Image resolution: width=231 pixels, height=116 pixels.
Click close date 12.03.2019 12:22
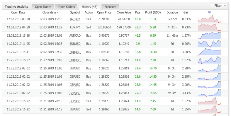[x=51, y=27]
